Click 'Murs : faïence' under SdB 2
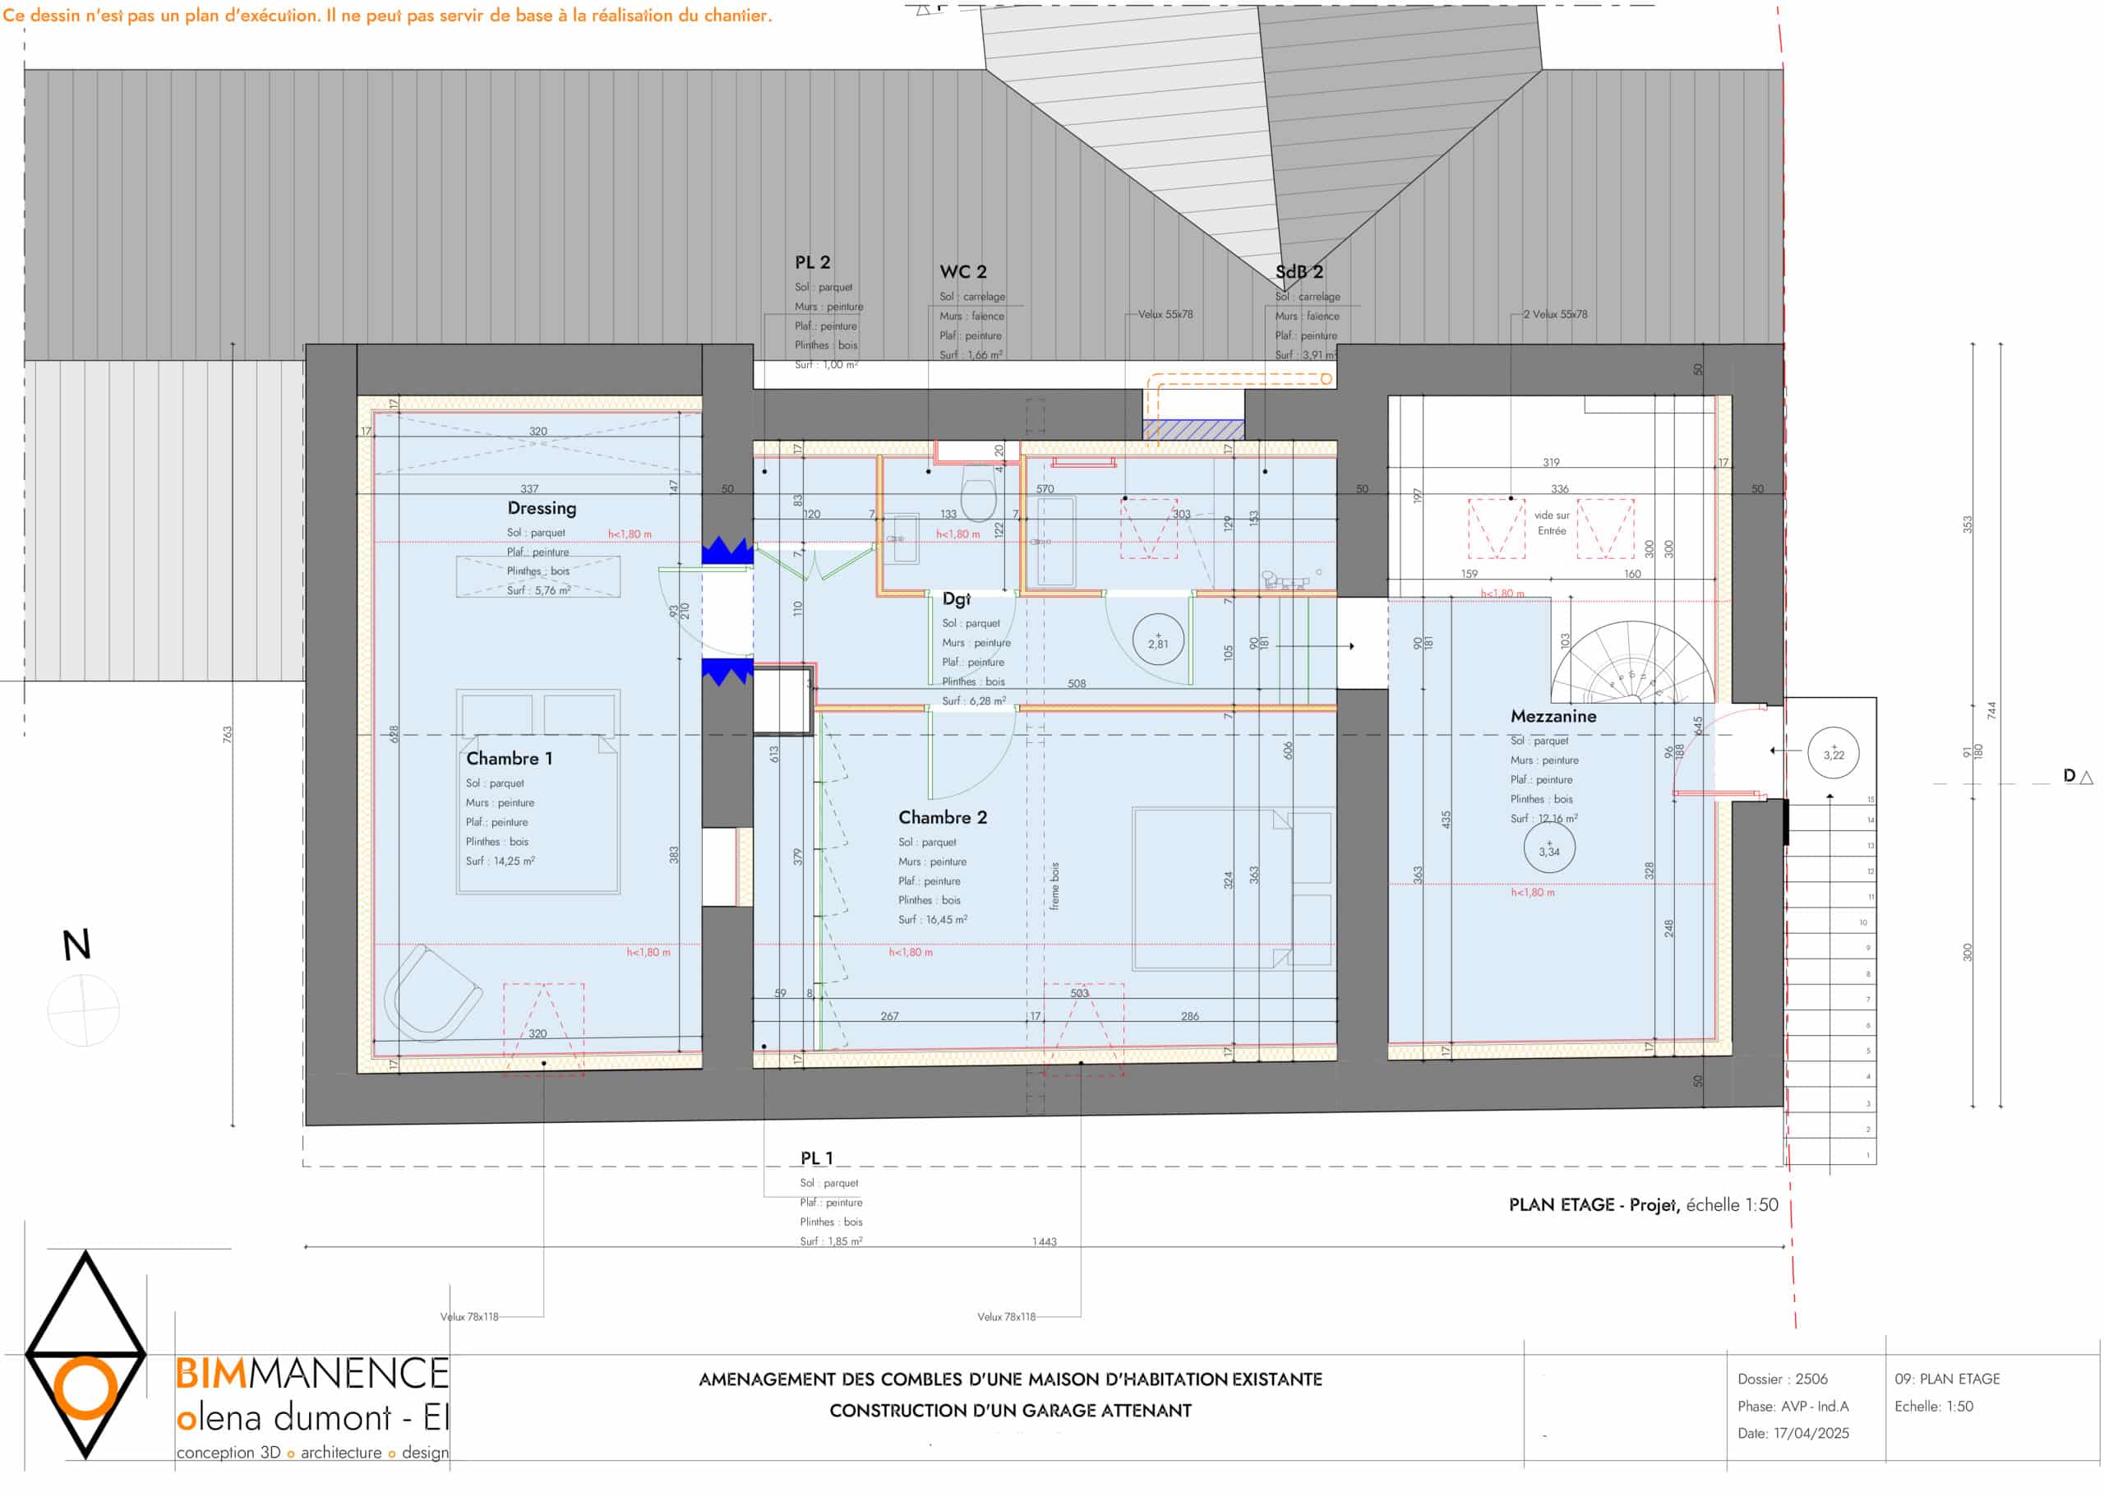 (x=1307, y=316)
